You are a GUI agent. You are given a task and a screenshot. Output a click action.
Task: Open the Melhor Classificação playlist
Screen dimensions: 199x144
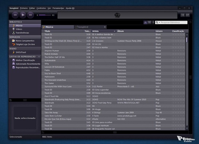(x=25, y=60)
